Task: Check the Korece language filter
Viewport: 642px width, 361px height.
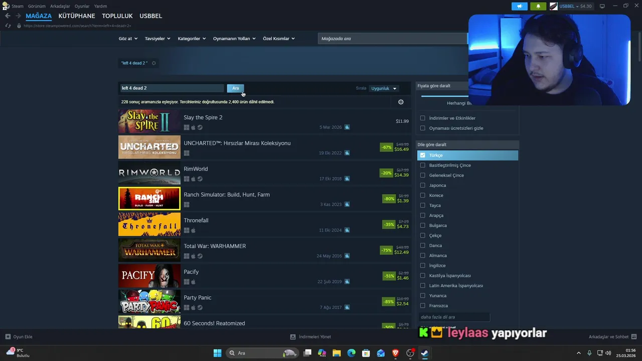Action: pyautogui.click(x=422, y=196)
